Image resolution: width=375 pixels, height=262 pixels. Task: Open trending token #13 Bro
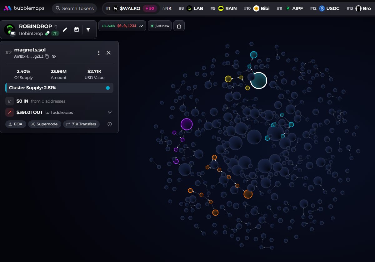point(359,8)
